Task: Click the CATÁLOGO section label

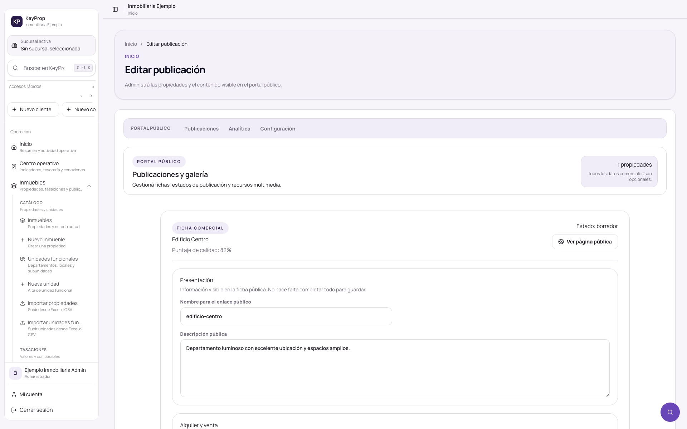Action: [x=31, y=203]
